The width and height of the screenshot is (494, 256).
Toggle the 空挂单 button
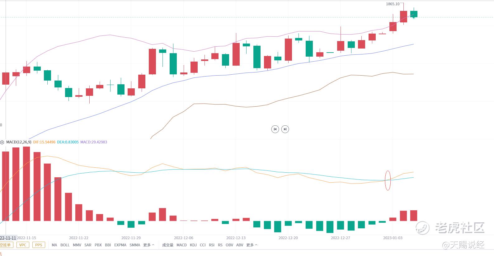click(5, 245)
